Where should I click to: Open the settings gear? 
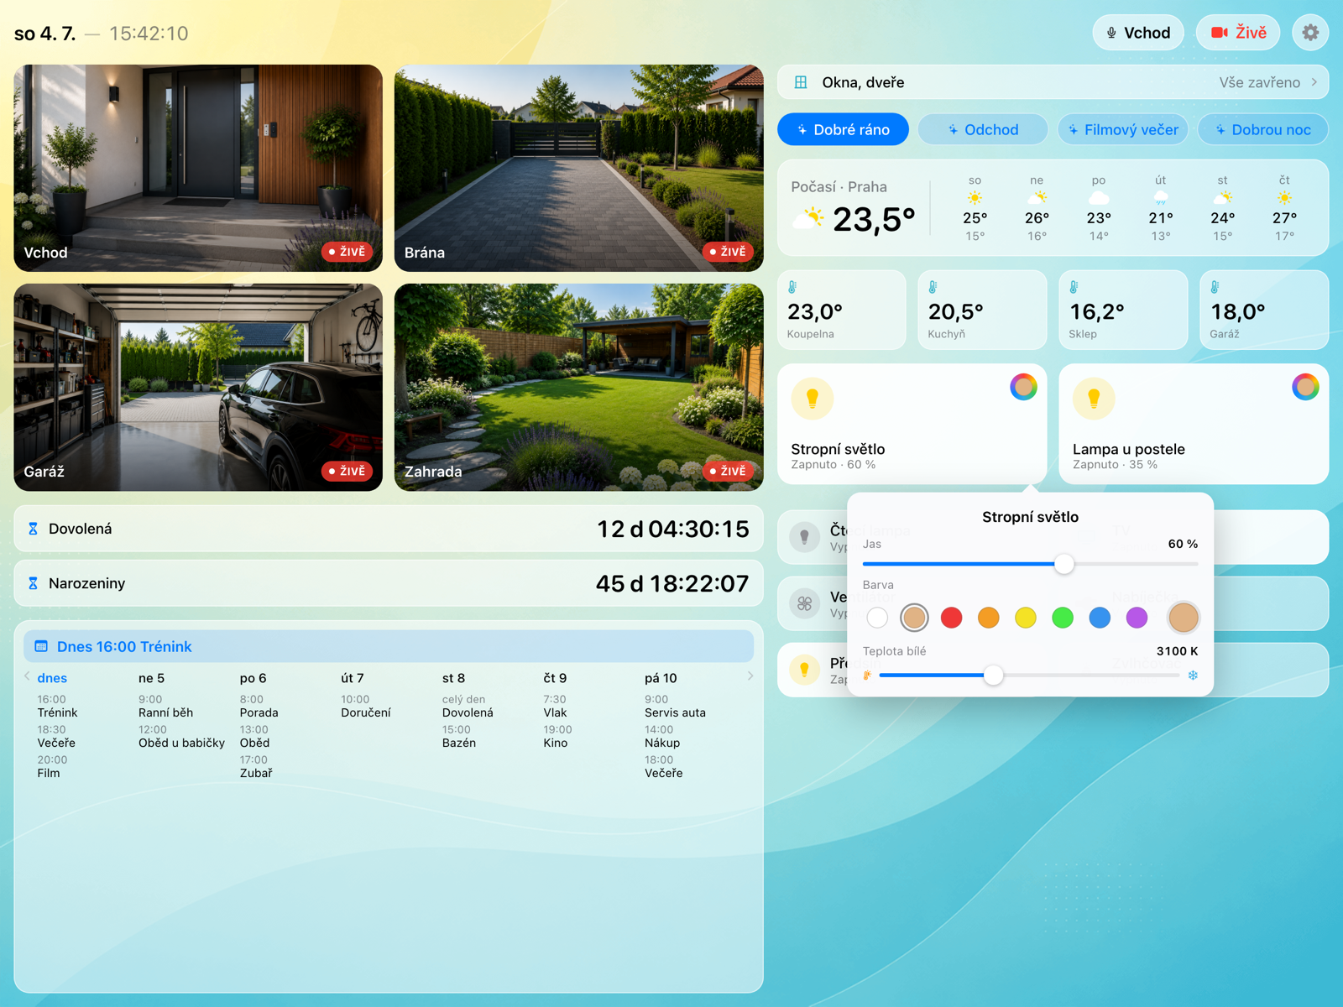(1310, 33)
